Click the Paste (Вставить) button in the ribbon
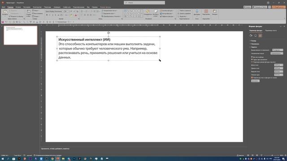The height and width of the screenshot is (161, 287). tap(5, 13)
